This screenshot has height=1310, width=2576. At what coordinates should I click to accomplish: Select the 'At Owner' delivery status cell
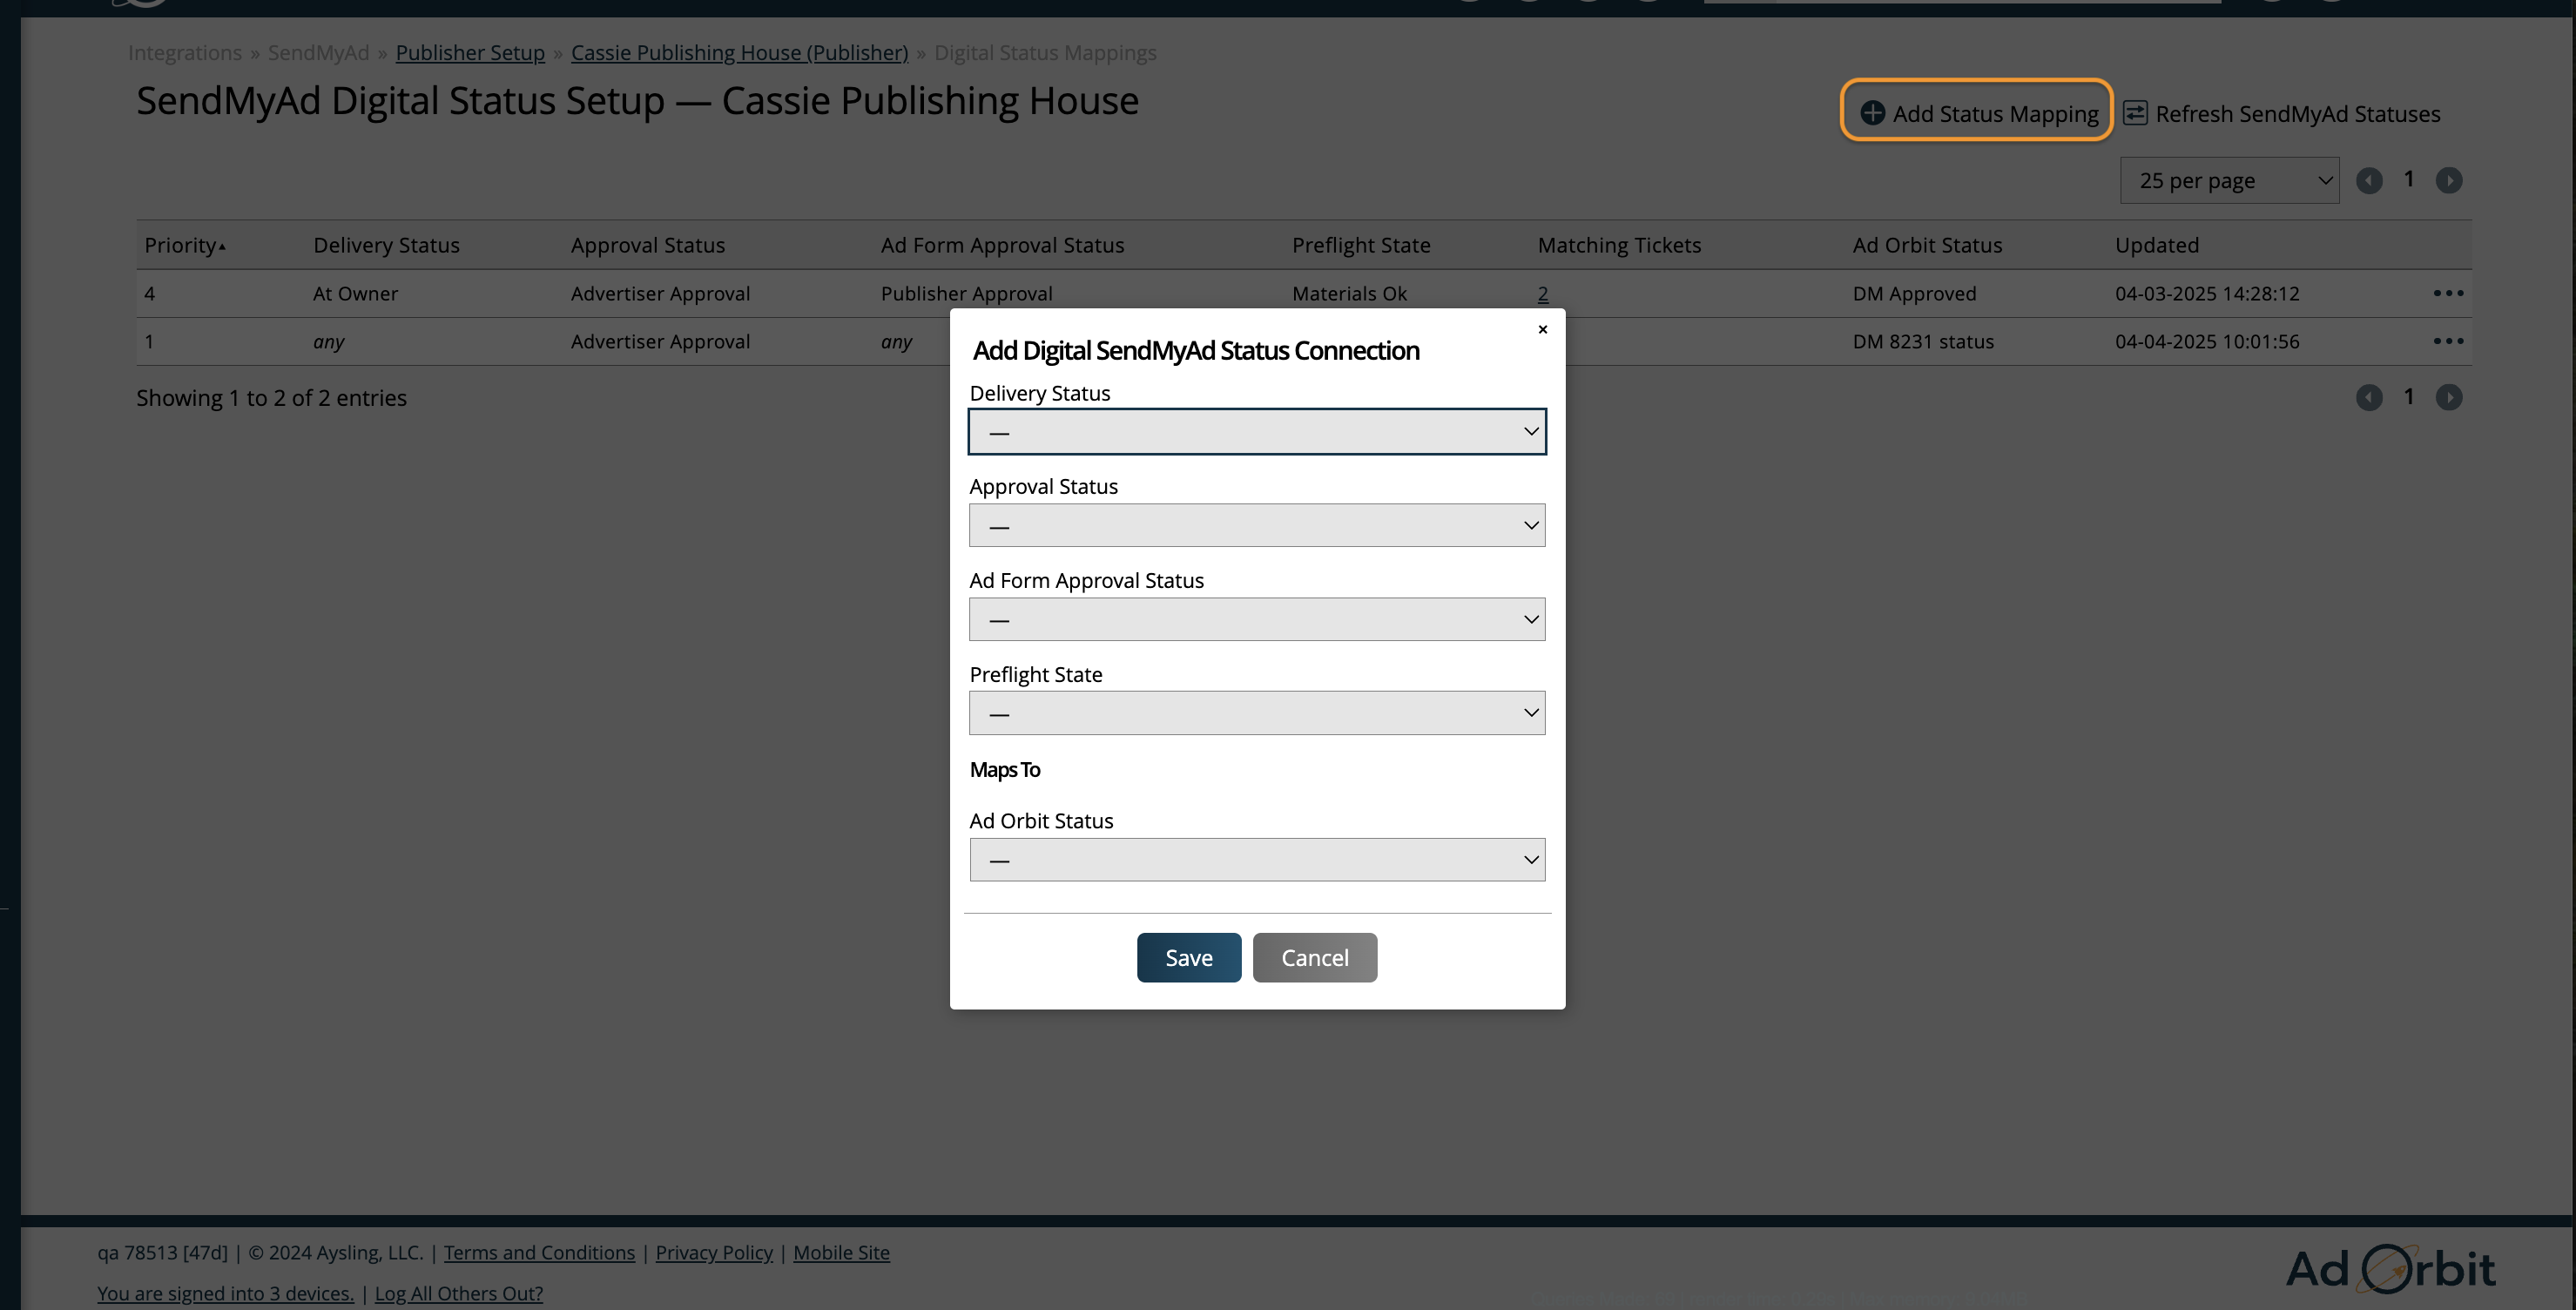click(x=355, y=294)
